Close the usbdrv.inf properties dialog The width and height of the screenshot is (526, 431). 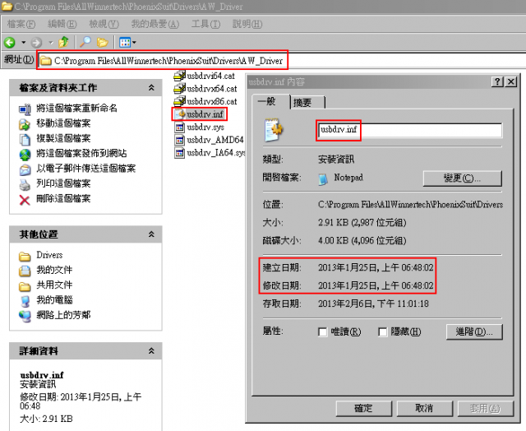pos(511,81)
